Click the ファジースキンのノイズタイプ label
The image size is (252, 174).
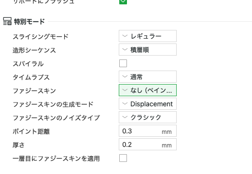(x=56, y=118)
